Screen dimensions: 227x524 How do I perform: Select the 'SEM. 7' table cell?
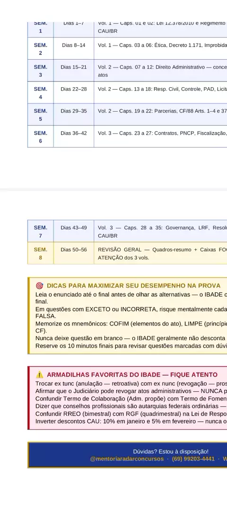(x=40, y=231)
